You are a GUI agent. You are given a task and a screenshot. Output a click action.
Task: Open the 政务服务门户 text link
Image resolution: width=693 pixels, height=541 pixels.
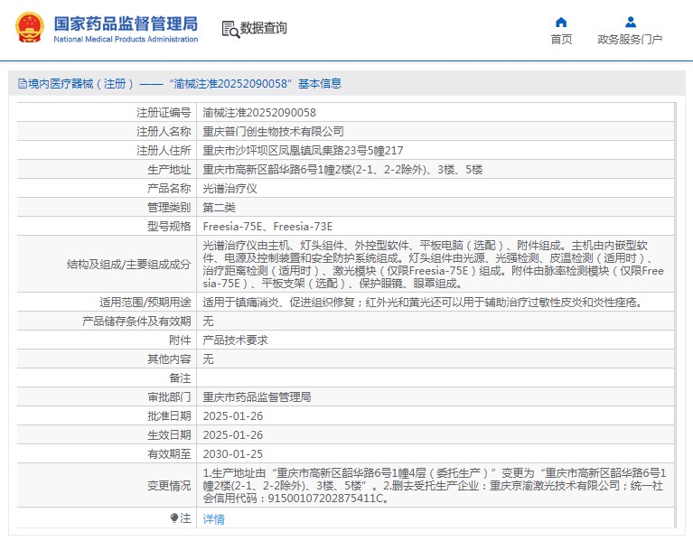click(x=630, y=40)
